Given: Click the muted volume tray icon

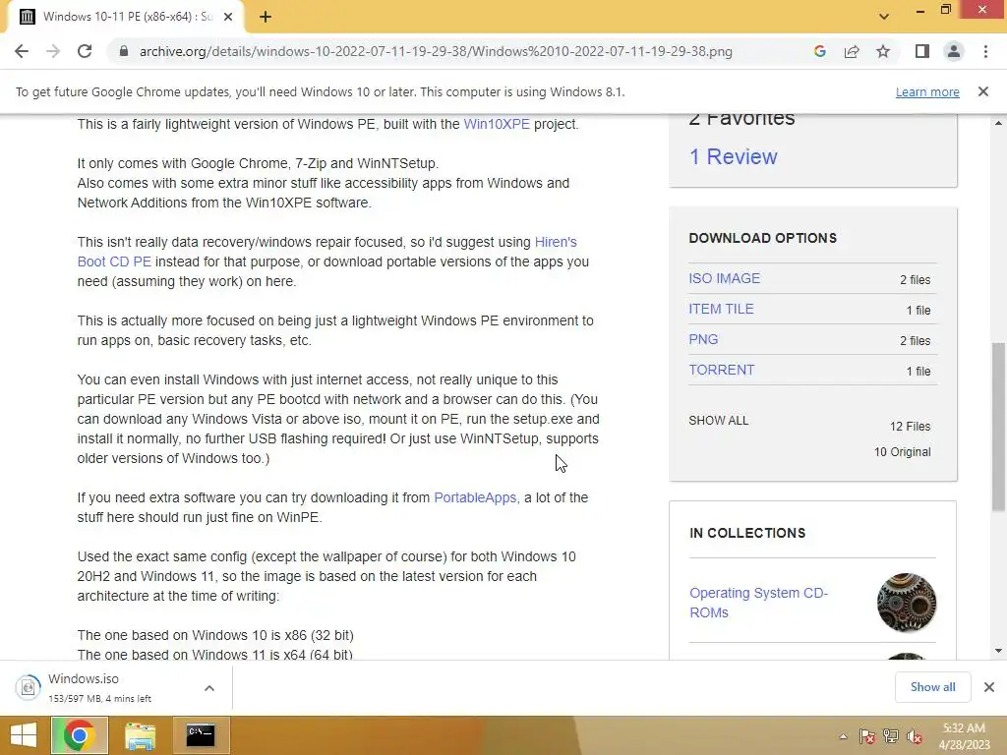Looking at the screenshot, I should pyautogui.click(x=915, y=736).
